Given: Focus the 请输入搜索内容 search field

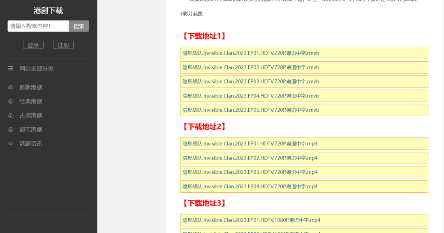Looking at the screenshot, I should [x=38, y=26].
